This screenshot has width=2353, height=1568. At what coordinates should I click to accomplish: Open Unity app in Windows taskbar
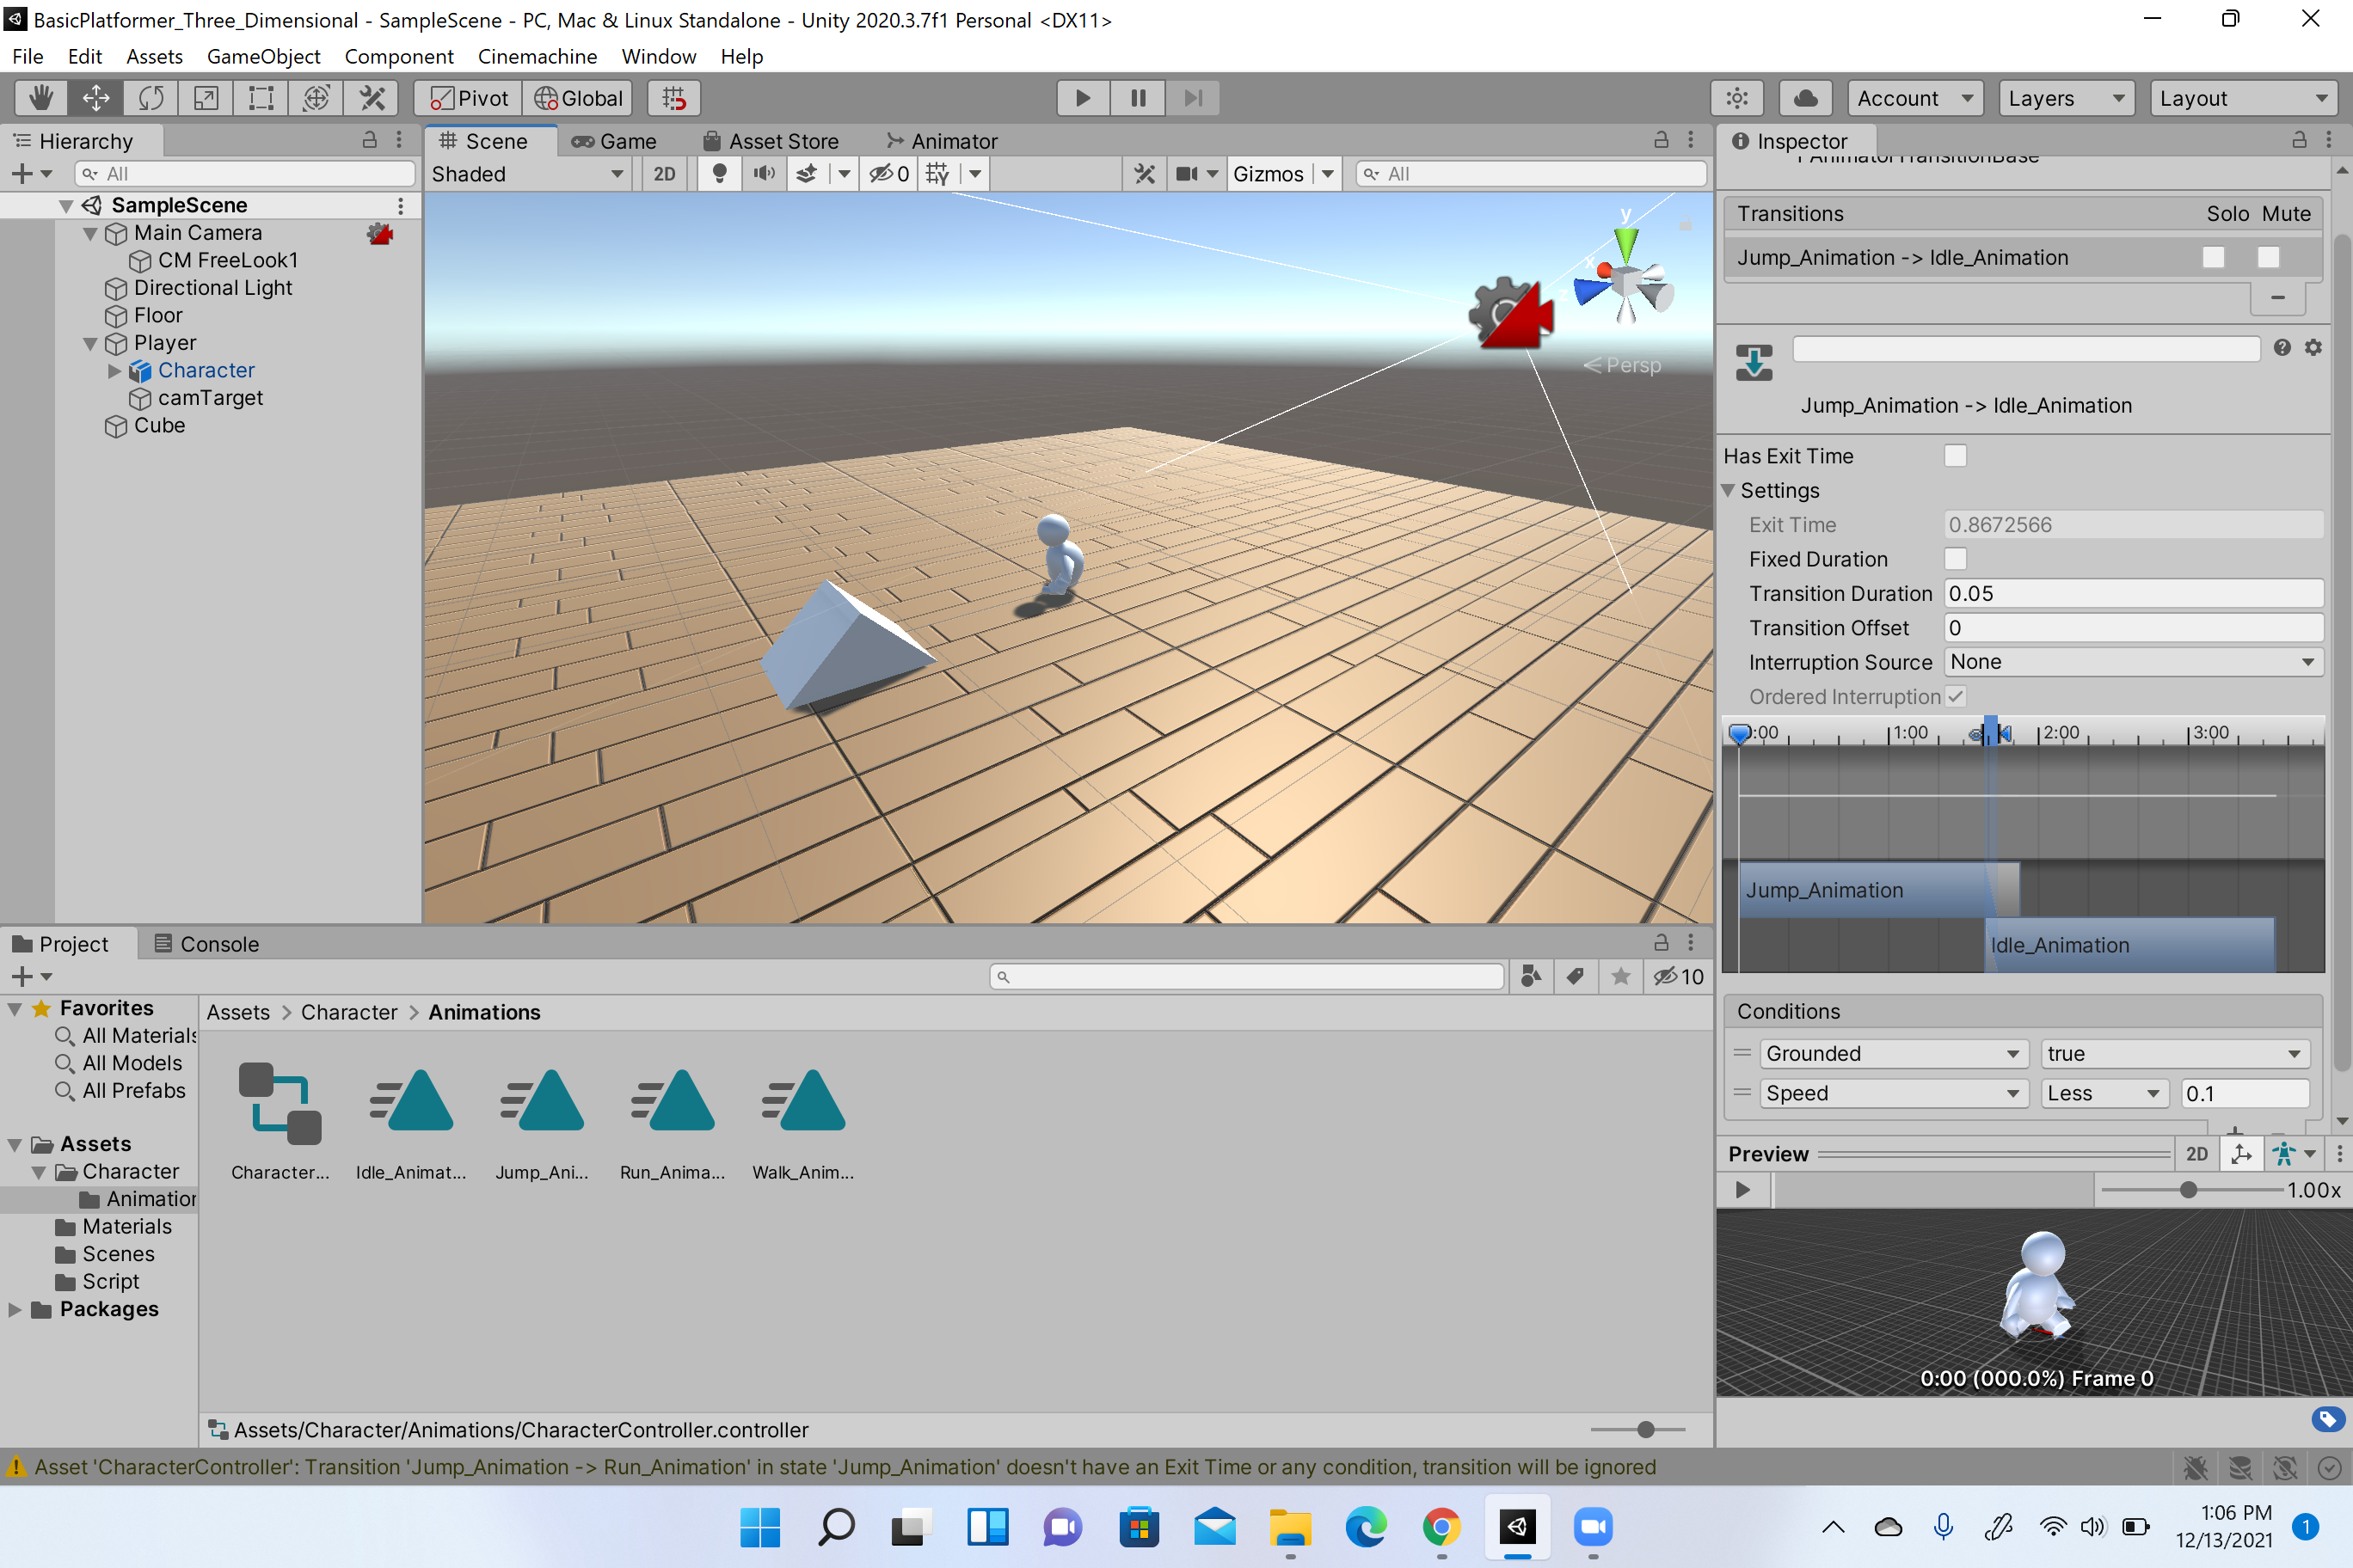(1518, 1527)
